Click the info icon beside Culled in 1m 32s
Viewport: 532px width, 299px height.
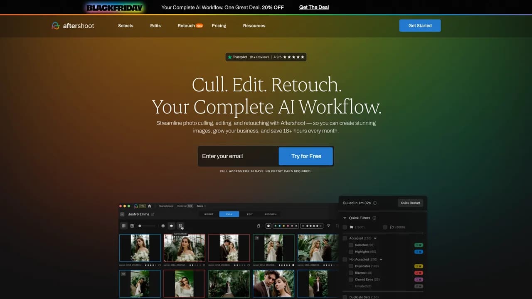[x=375, y=203]
